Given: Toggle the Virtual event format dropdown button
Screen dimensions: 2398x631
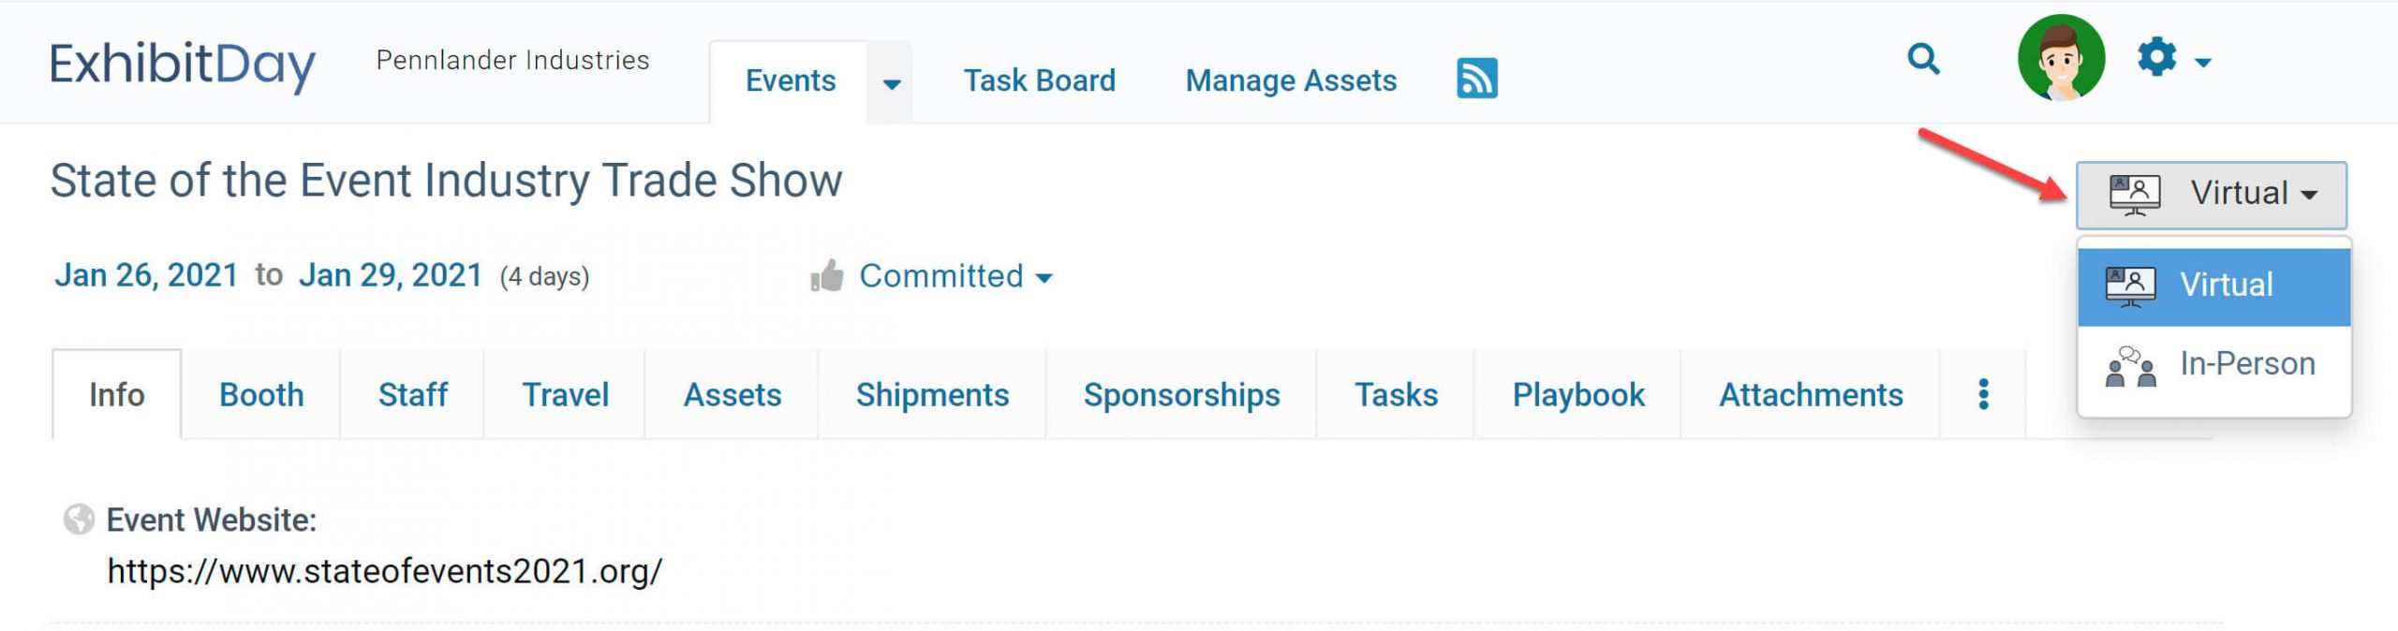Looking at the screenshot, I should click(x=2211, y=195).
